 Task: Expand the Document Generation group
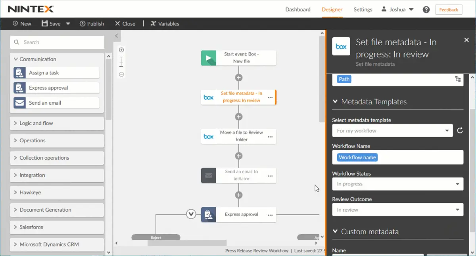(x=57, y=210)
